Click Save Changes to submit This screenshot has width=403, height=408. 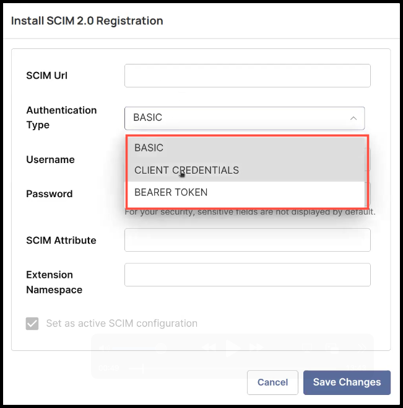point(347,382)
